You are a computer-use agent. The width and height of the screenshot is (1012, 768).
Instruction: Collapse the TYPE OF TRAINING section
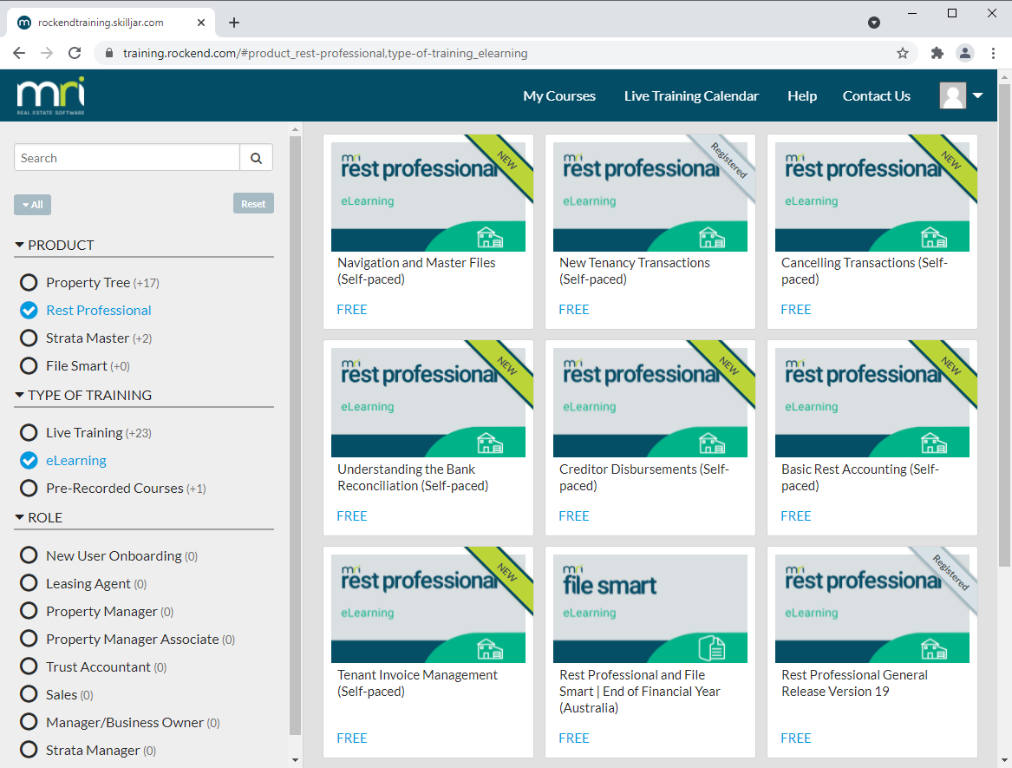[x=83, y=395]
